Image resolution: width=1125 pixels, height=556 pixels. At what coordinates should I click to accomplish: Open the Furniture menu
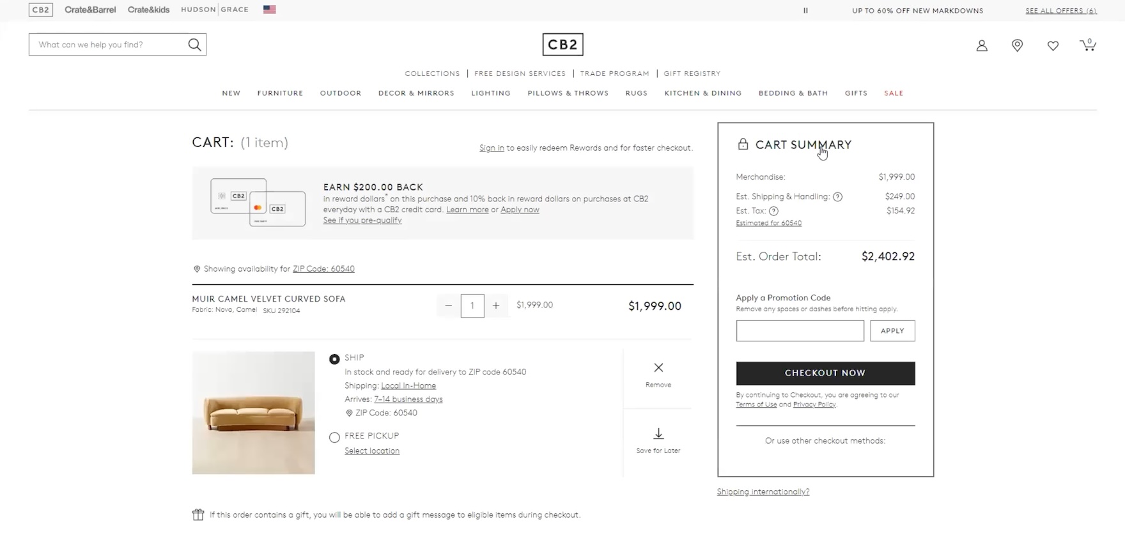coord(280,93)
